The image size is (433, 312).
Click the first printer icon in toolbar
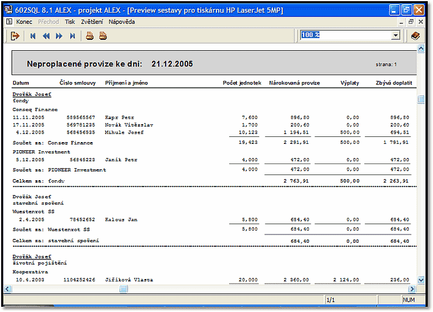point(90,36)
